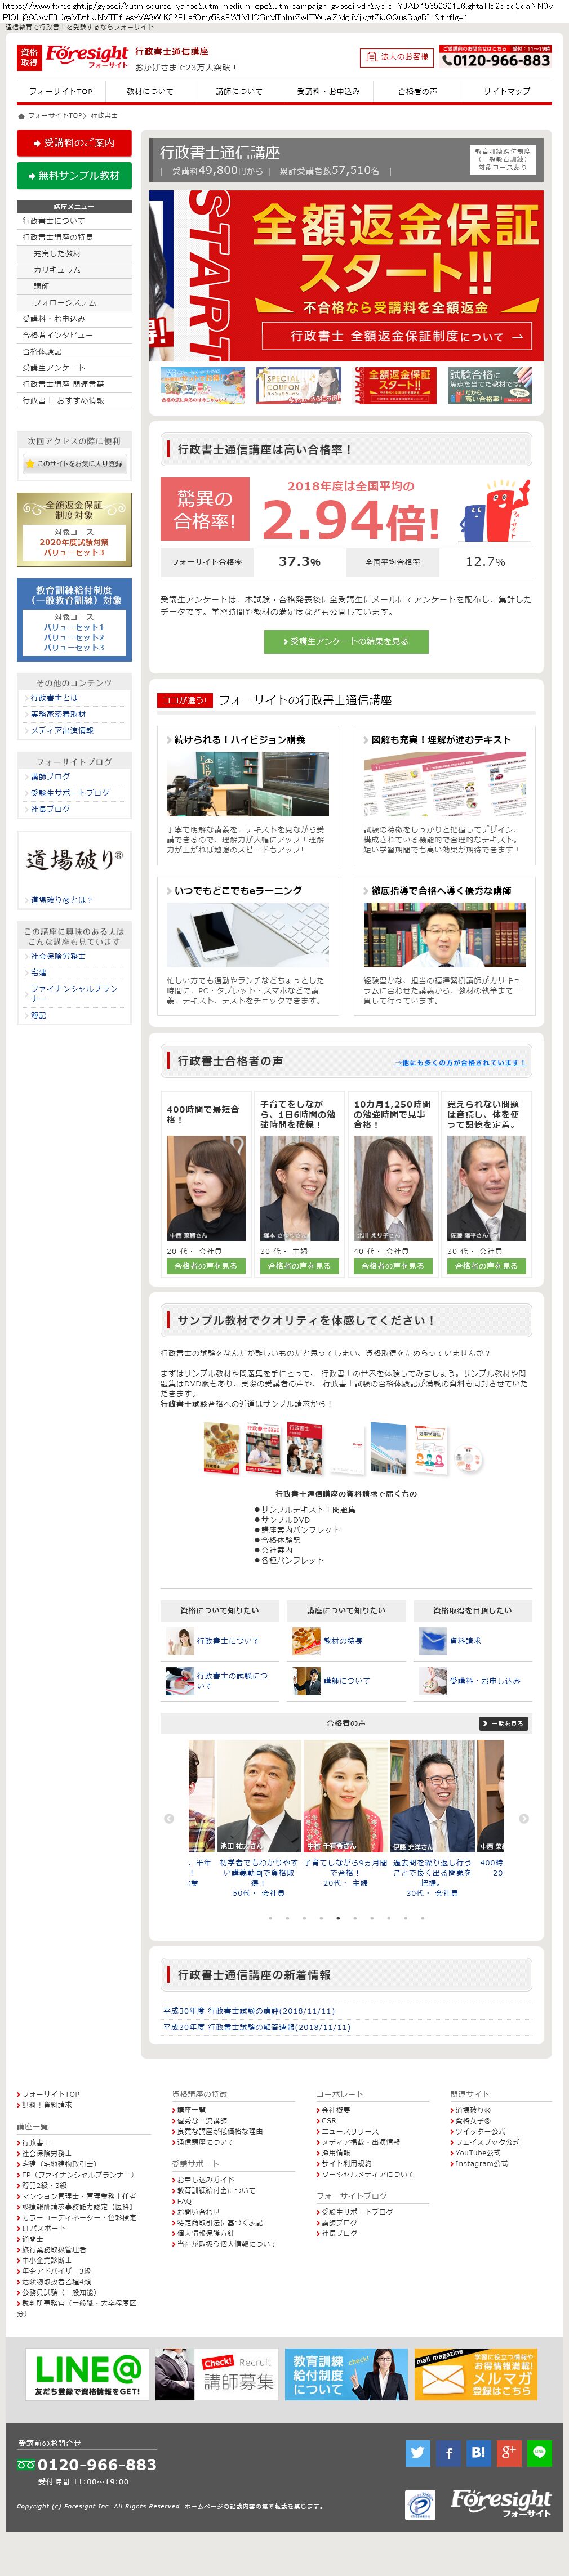This screenshot has height=2576, width=569.
Task: Open 実務家密着取材 in the sidebar
Action: (58, 714)
